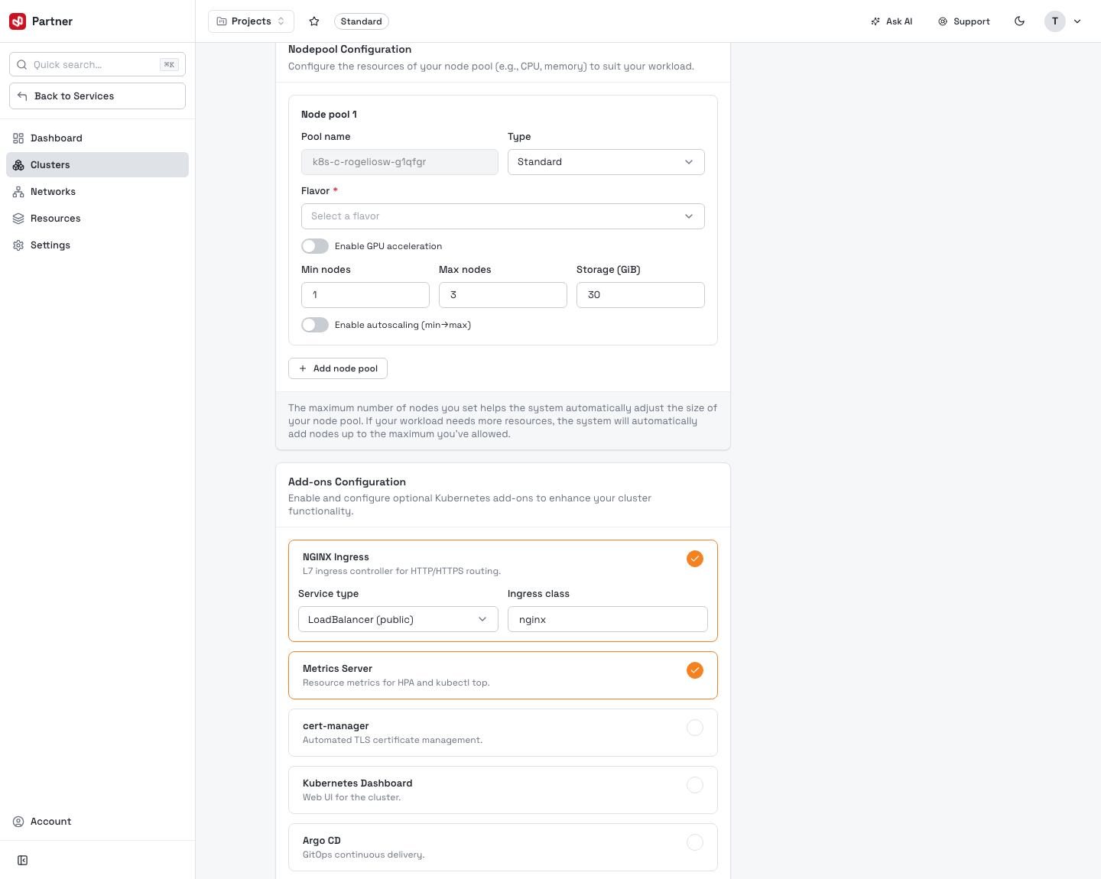Viewport: 1101px width, 879px height.
Task: Open Networks in the sidebar
Action: point(97,192)
